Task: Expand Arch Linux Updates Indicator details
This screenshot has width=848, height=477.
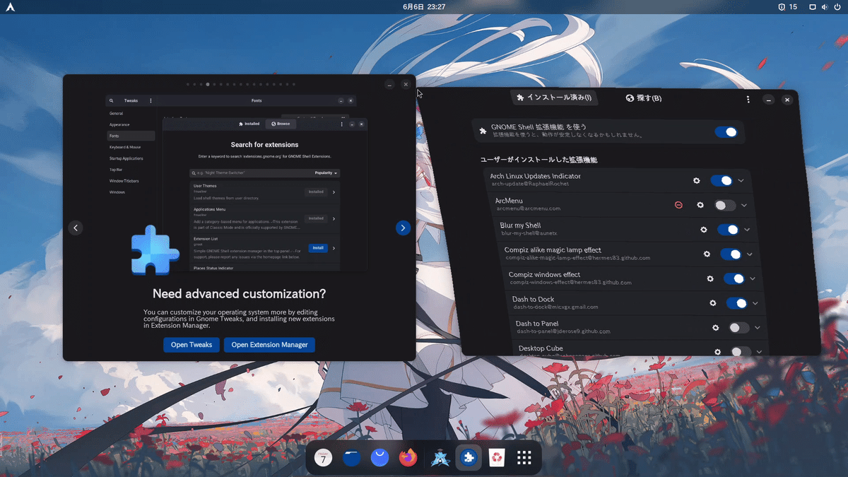Action: coord(741,181)
